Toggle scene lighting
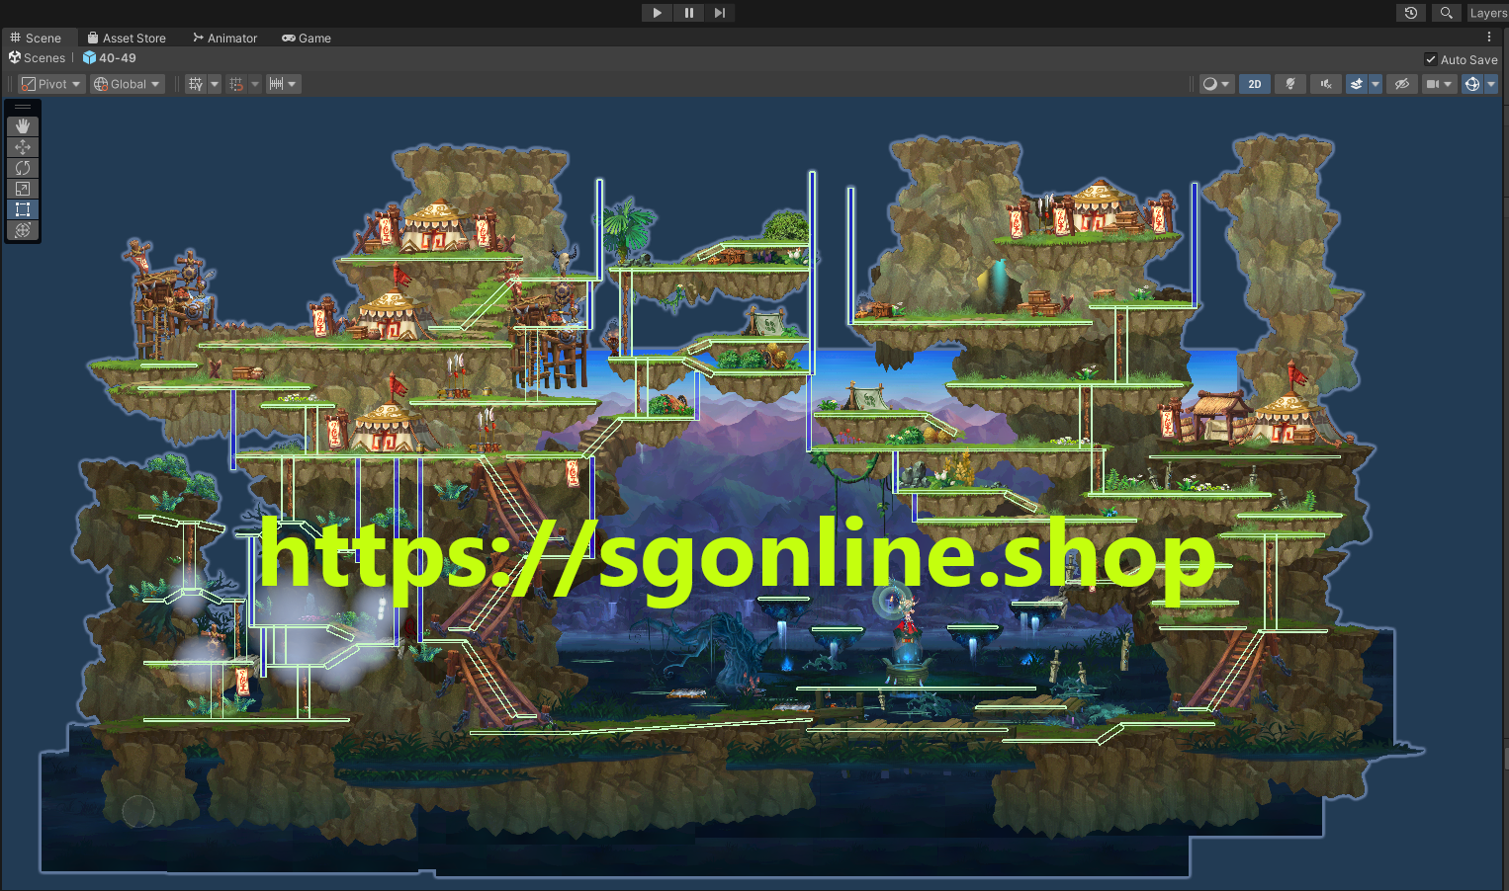The image size is (1509, 891). (1289, 84)
